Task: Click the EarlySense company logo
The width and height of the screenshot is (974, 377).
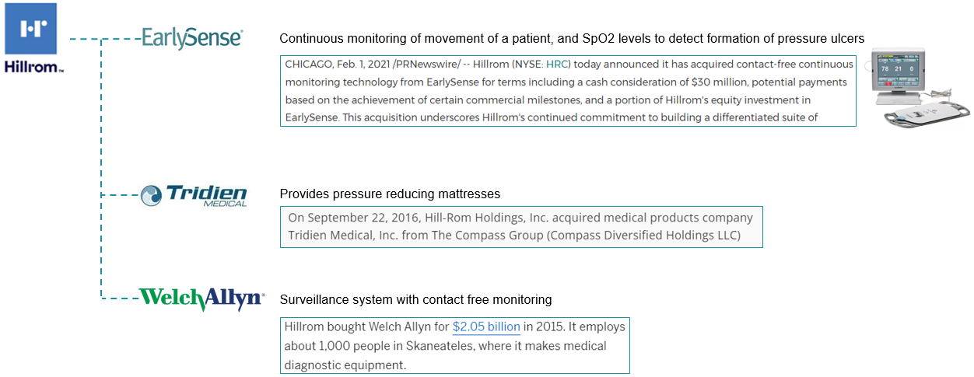Action: 192,38
